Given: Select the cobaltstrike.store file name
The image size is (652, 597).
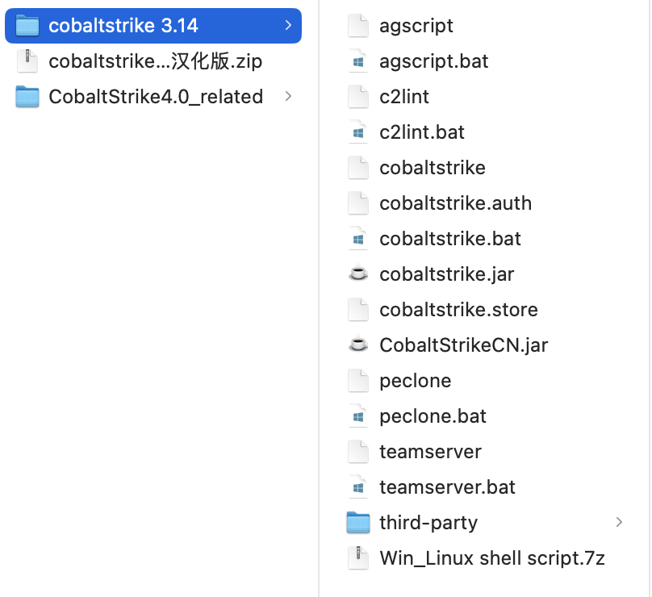Looking at the screenshot, I should pyautogui.click(x=458, y=310).
